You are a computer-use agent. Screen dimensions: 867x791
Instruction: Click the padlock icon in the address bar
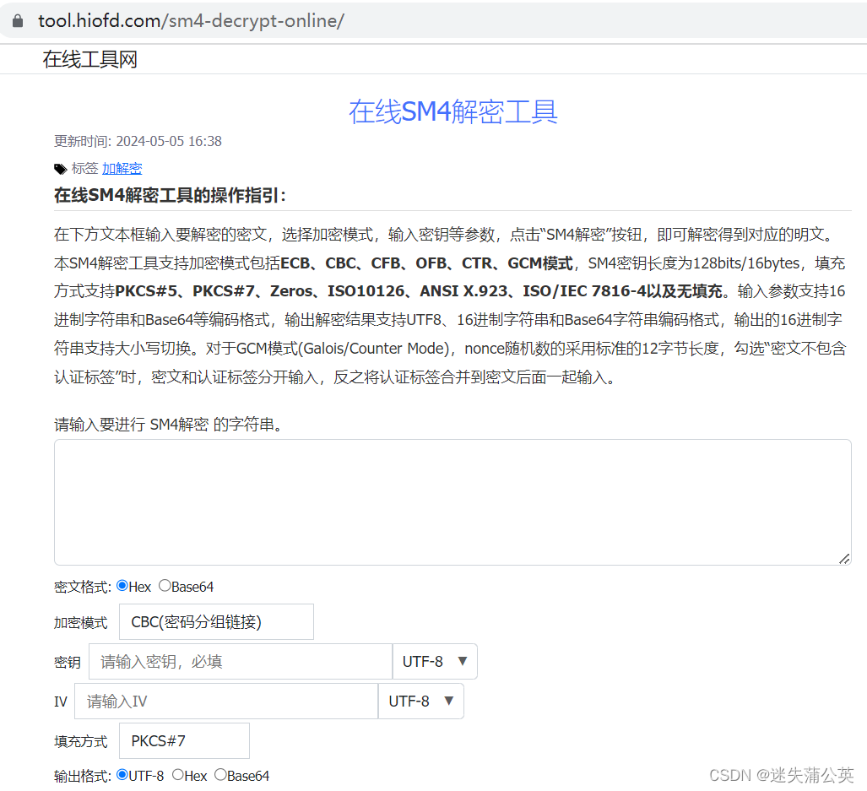point(18,20)
